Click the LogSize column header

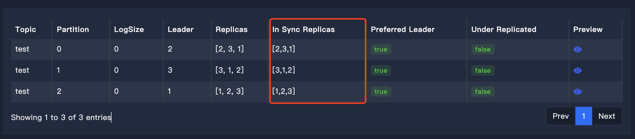pyautogui.click(x=129, y=29)
